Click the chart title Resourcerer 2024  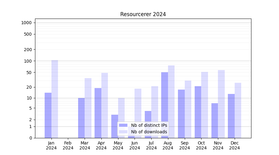pyautogui.click(x=143, y=14)
